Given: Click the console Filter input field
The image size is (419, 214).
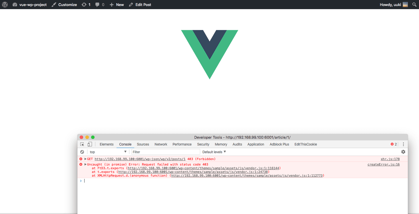Looking at the screenshot, I should click(166, 152).
